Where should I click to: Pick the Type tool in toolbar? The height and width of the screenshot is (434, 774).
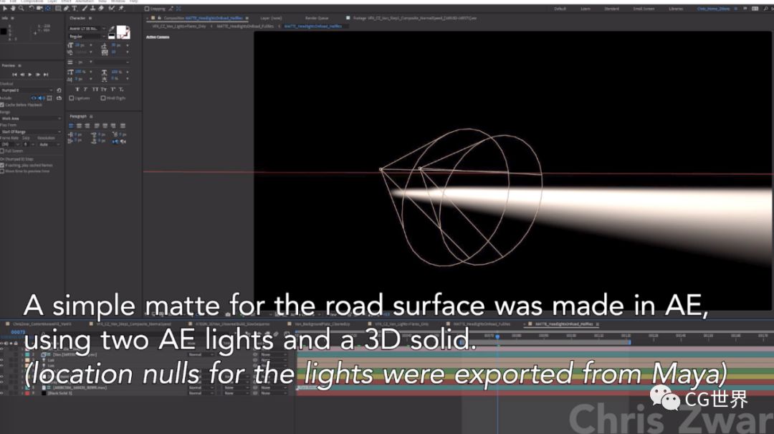(73, 9)
